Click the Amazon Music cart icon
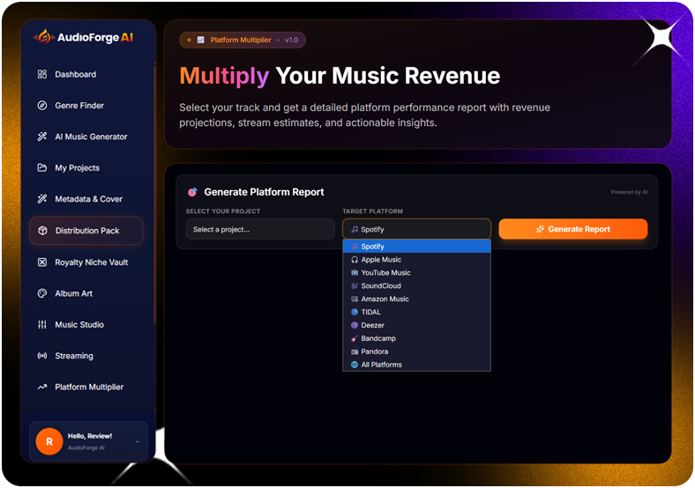Viewport: 695px width, 488px height. point(355,299)
